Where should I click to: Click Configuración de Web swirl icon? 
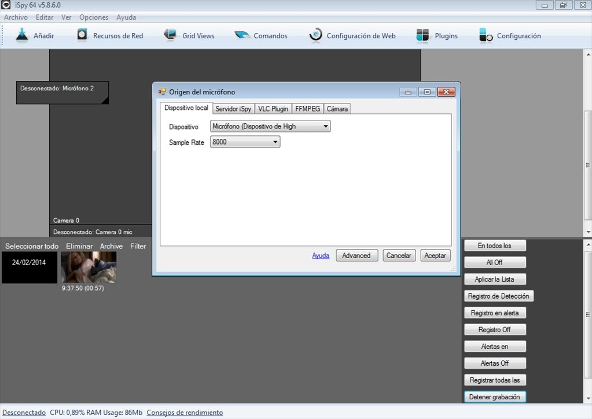tap(315, 35)
